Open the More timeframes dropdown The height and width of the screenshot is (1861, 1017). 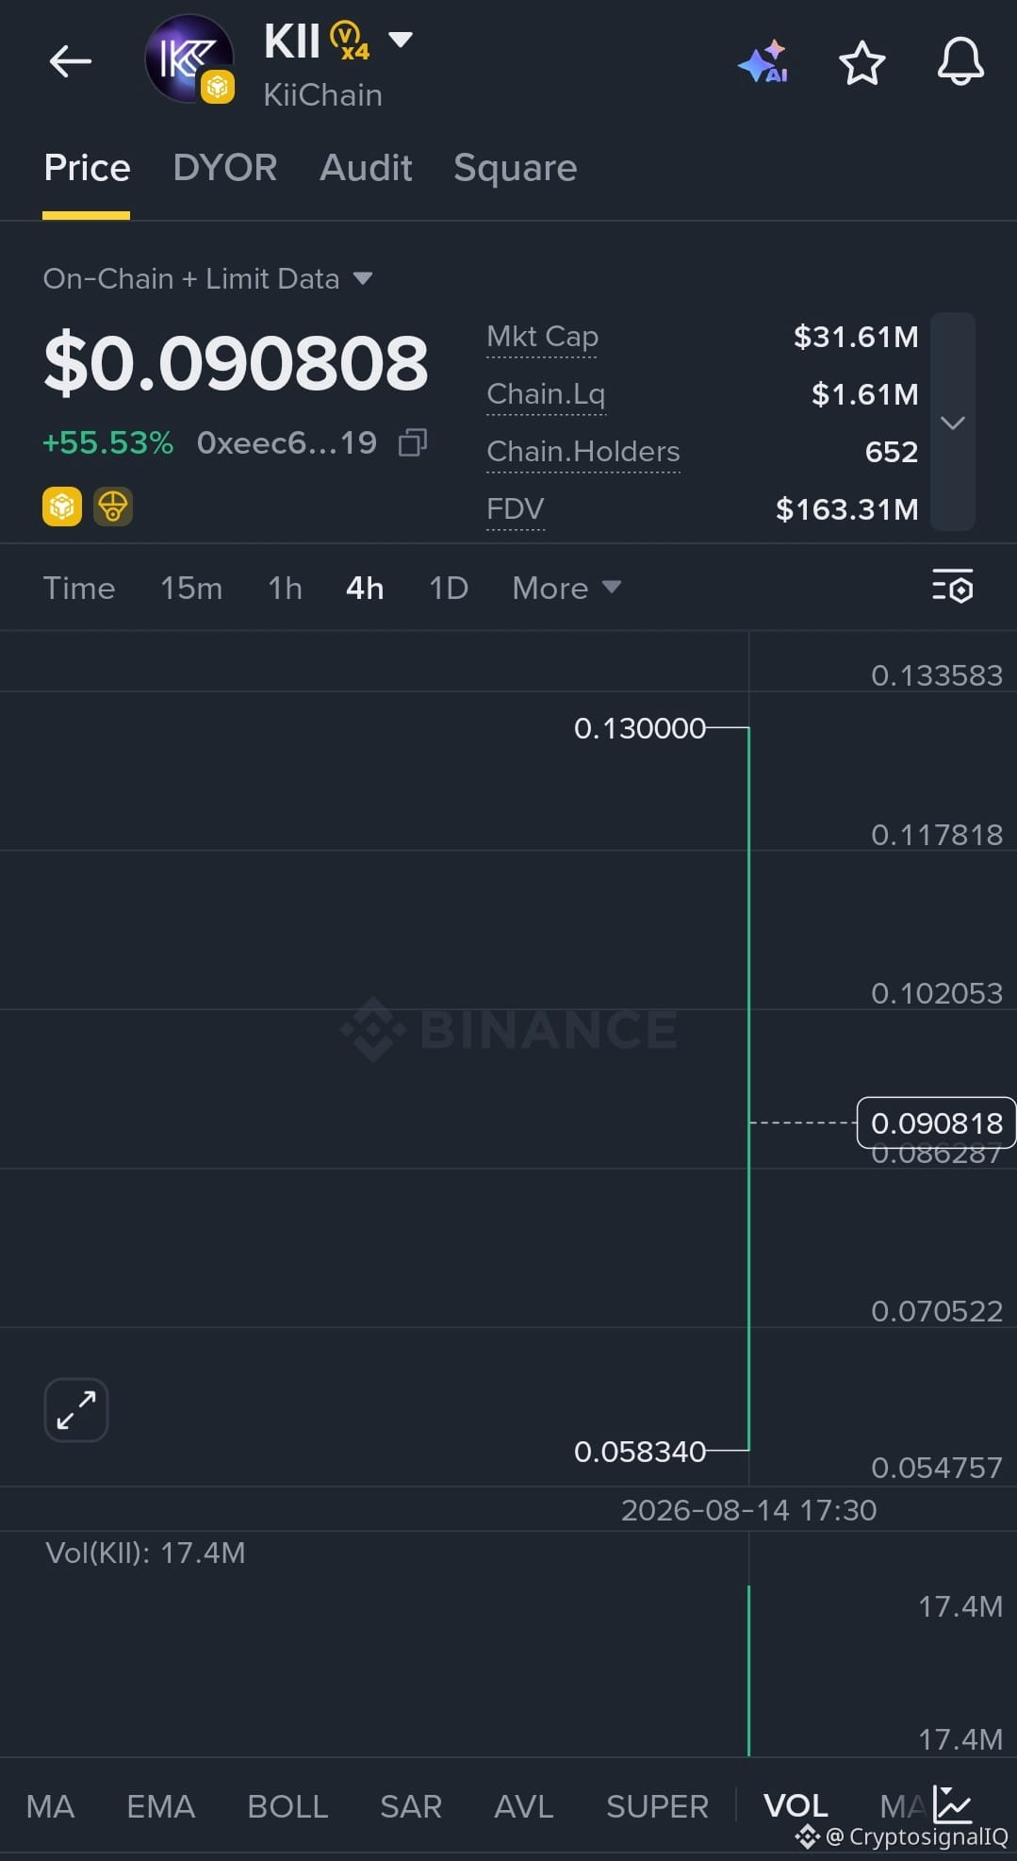566,588
